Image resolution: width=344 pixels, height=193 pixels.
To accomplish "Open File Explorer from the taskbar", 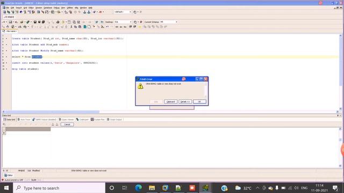I will coord(152,188).
